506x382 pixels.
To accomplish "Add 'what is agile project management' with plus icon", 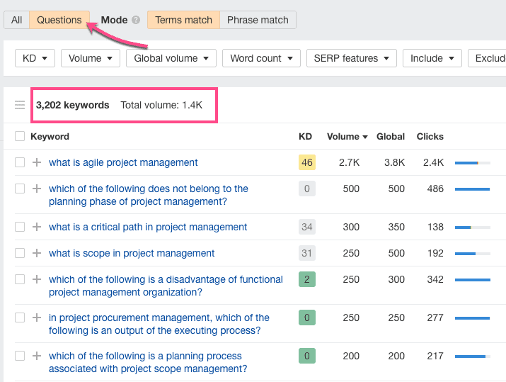I will point(37,162).
